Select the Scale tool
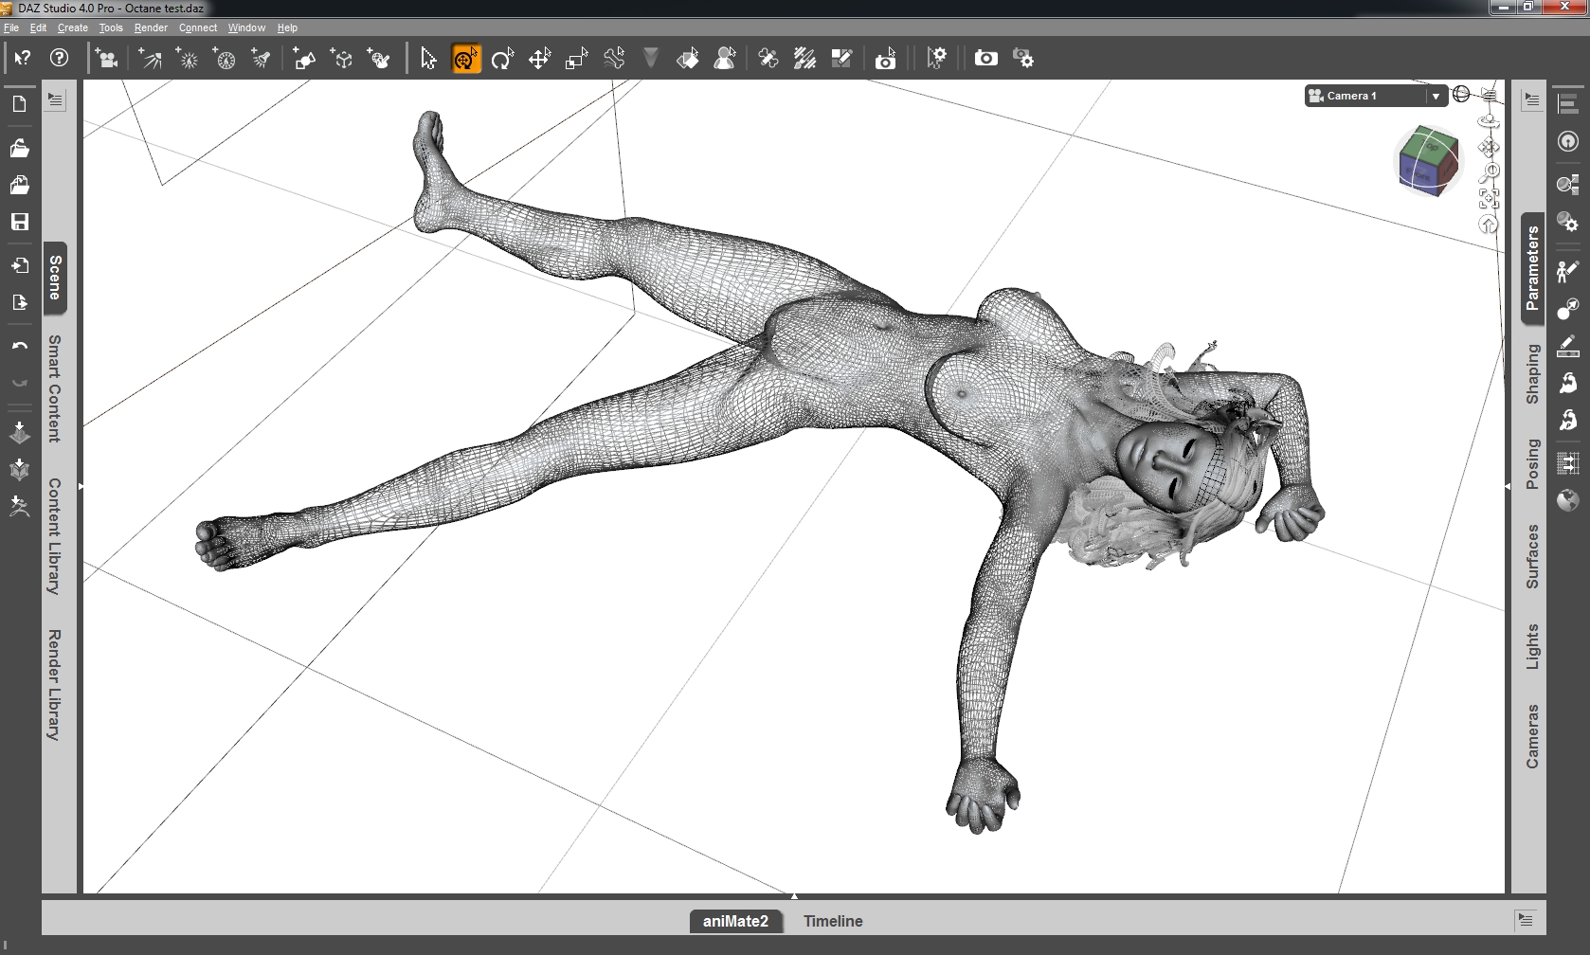The image size is (1590, 955). tap(577, 60)
